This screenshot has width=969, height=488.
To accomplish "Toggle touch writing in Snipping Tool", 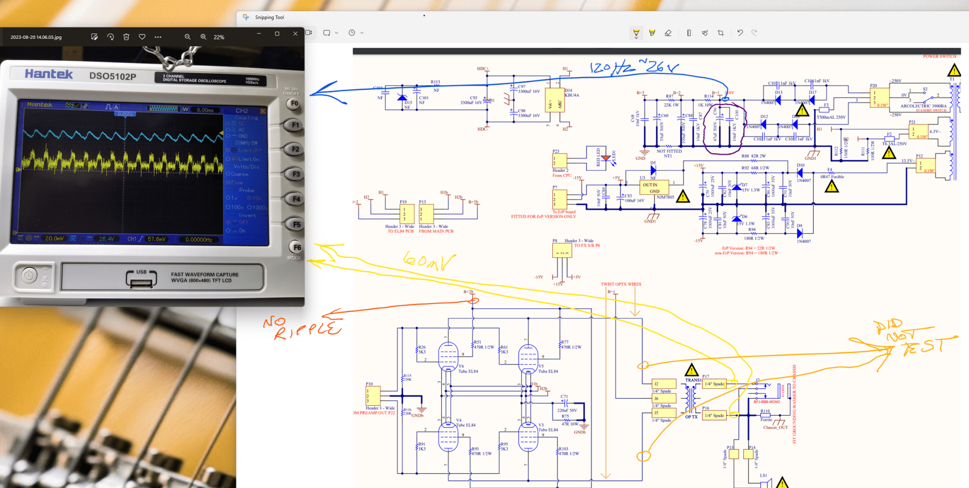I will tap(705, 33).
